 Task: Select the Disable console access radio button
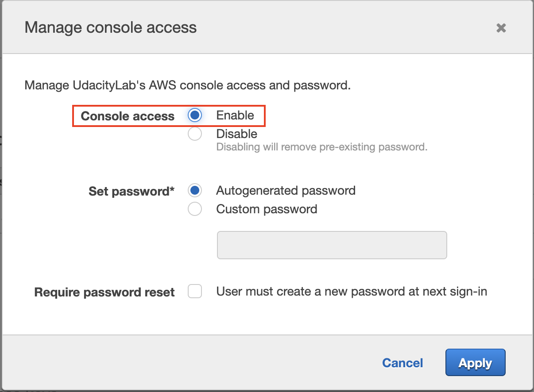(195, 134)
